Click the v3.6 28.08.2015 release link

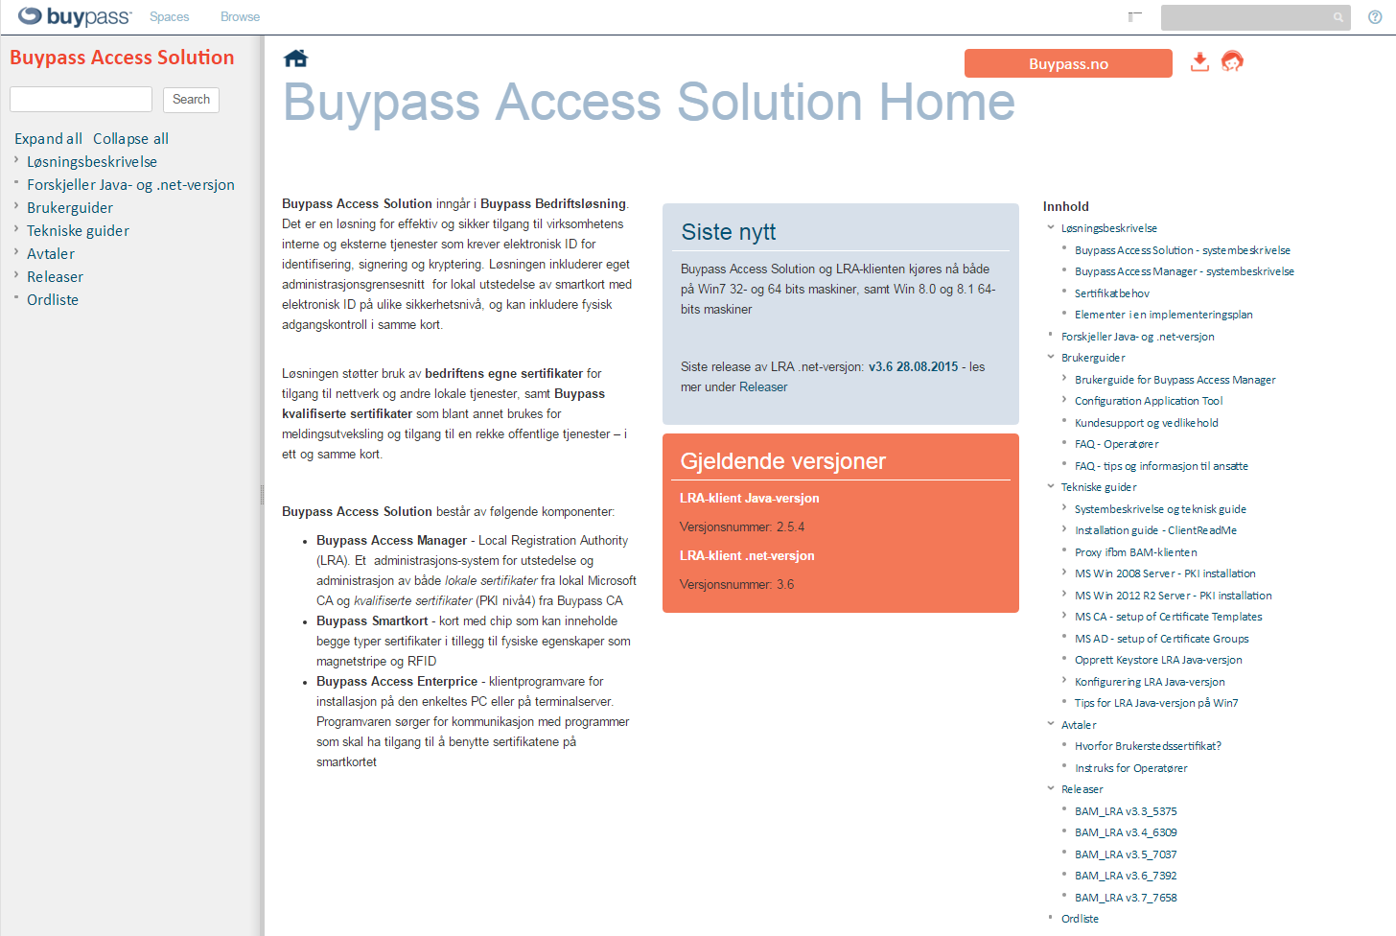913,367
